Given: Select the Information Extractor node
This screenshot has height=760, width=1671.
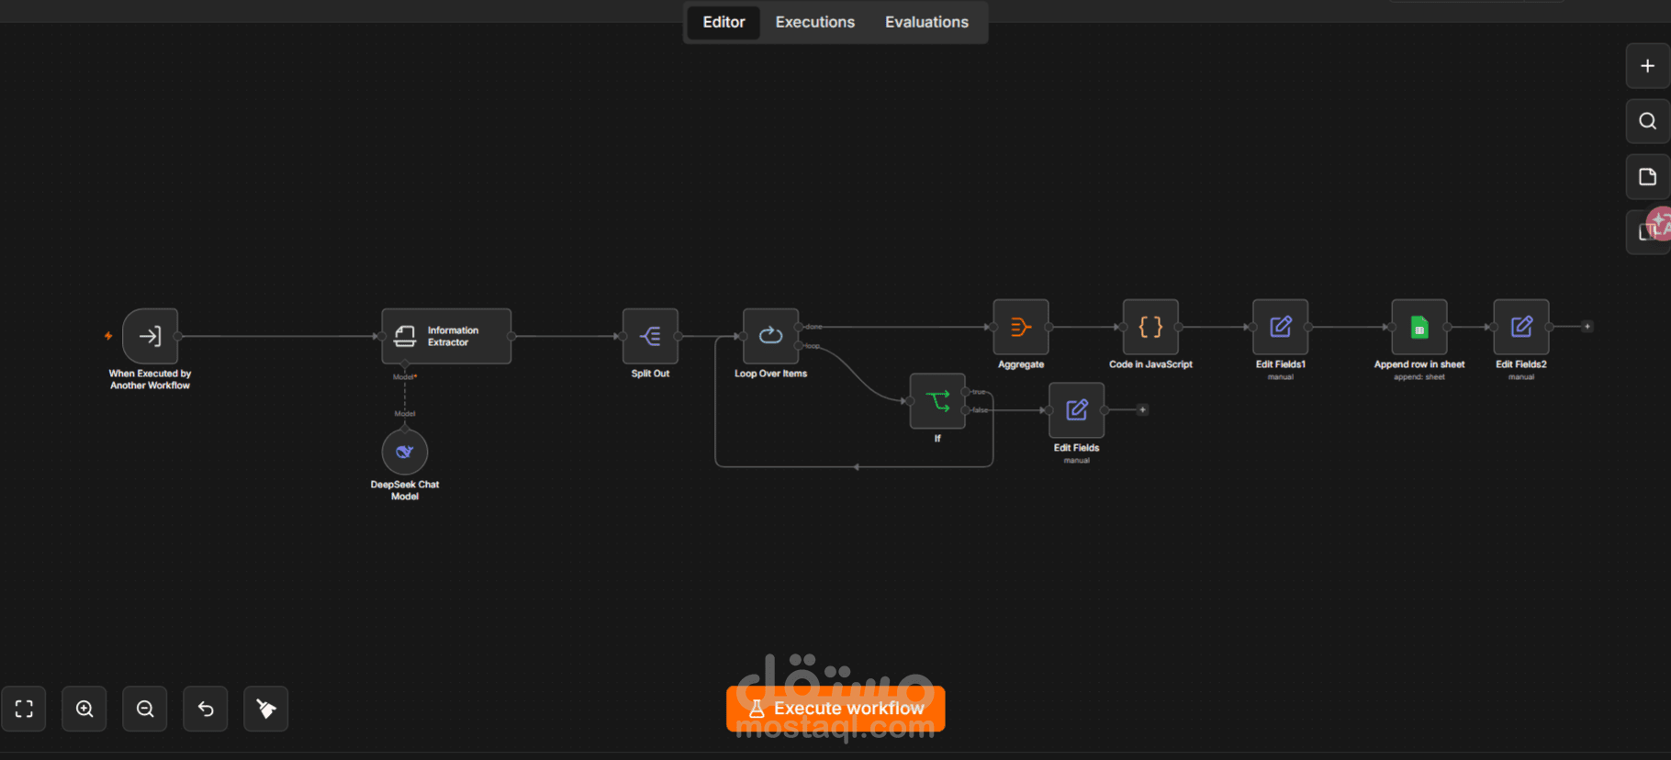Looking at the screenshot, I should 446,336.
